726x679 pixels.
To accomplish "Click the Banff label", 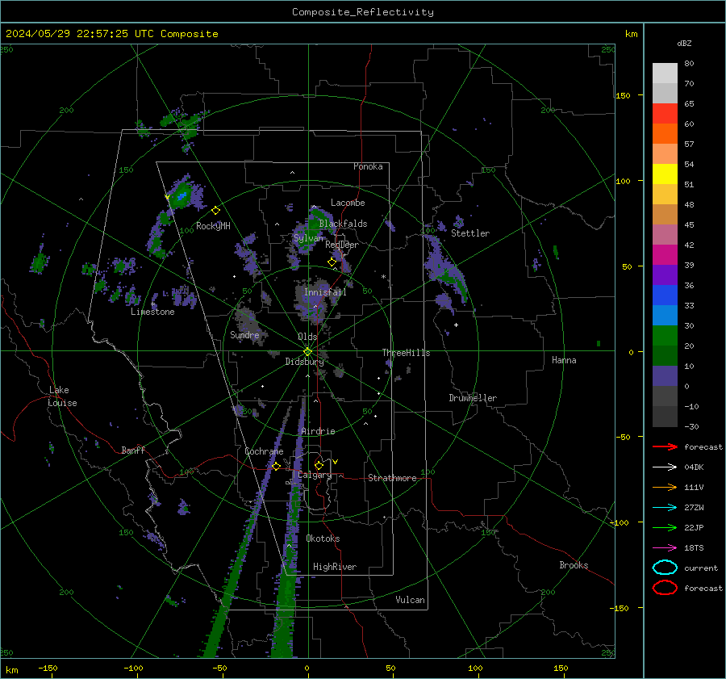I will tap(133, 451).
